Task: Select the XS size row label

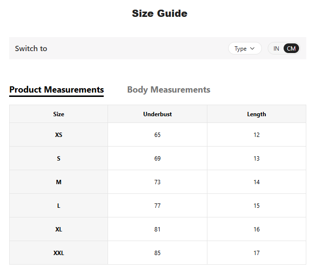Action: pyautogui.click(x=58, y=135)
